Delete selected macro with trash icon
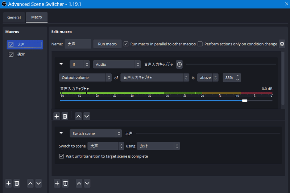 pyautogui.click(x=17, y=183)
